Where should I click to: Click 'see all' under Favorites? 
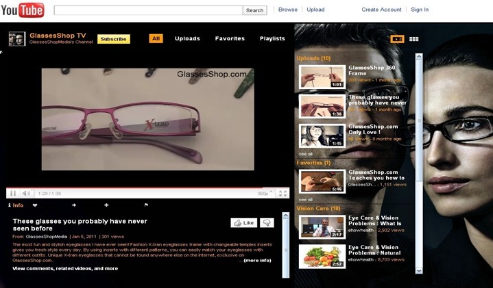(305, 200)
